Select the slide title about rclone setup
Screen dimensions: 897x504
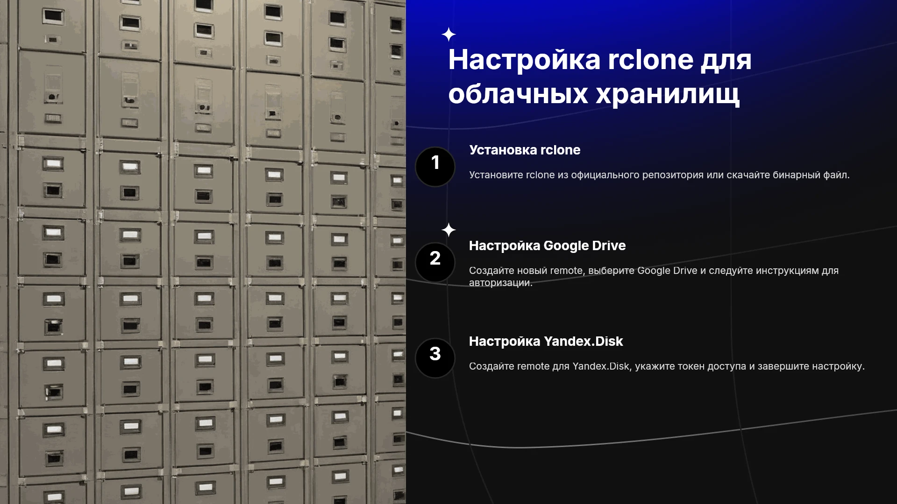600,77
